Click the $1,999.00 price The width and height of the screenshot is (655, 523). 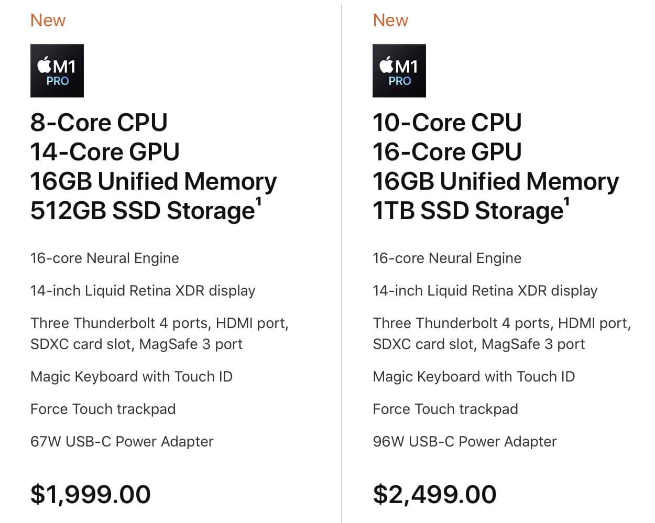pos(91,494)
